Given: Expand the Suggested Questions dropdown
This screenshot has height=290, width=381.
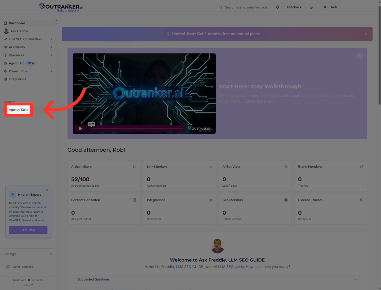Looking at the screenshot, I should (217, 280).
